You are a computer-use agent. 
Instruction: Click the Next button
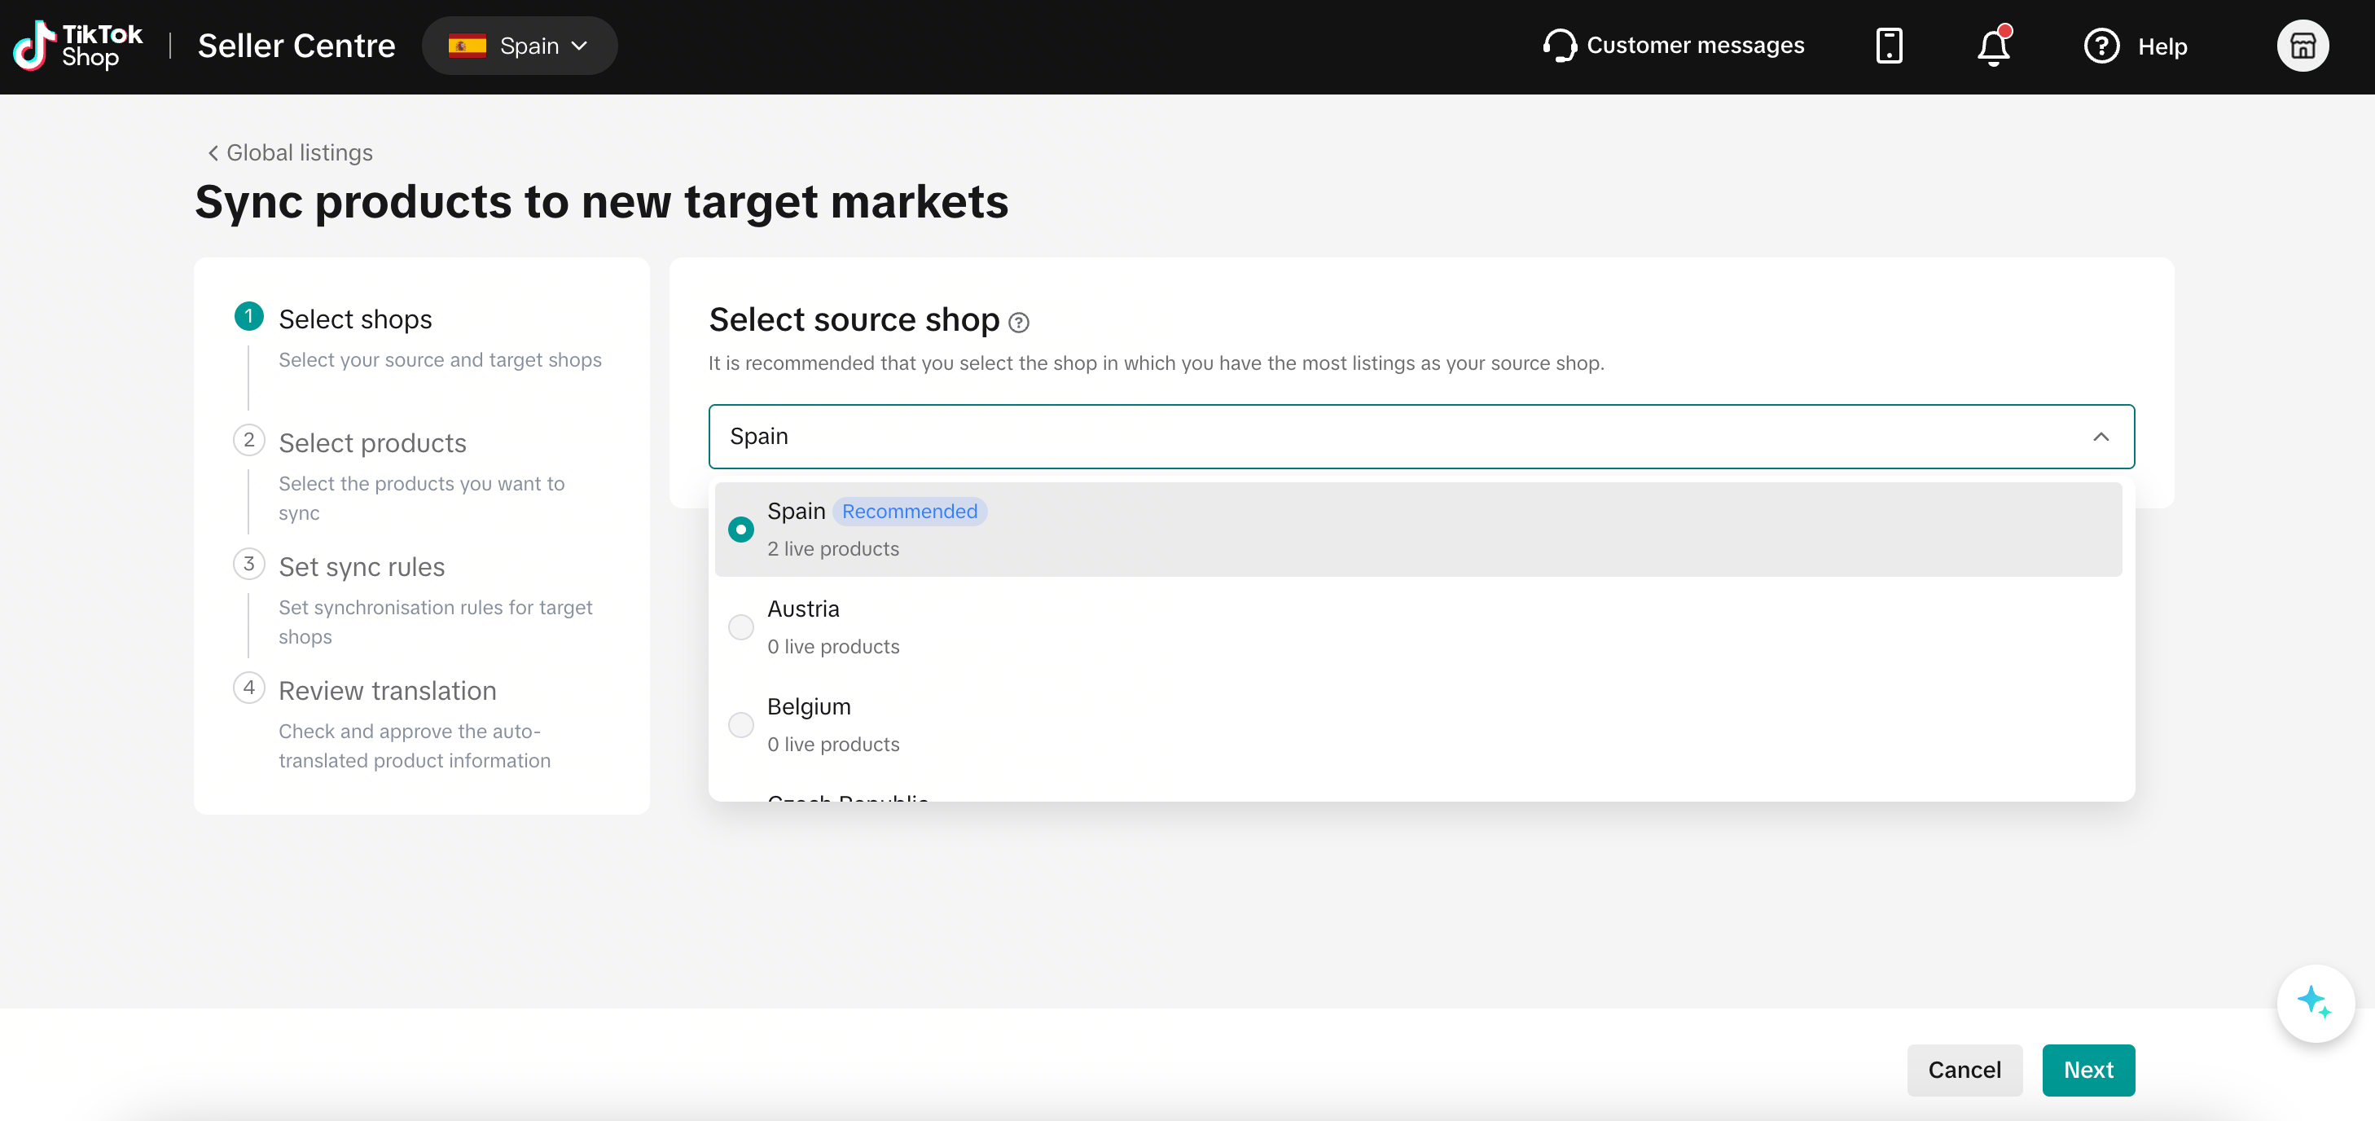point(2087,1070)
